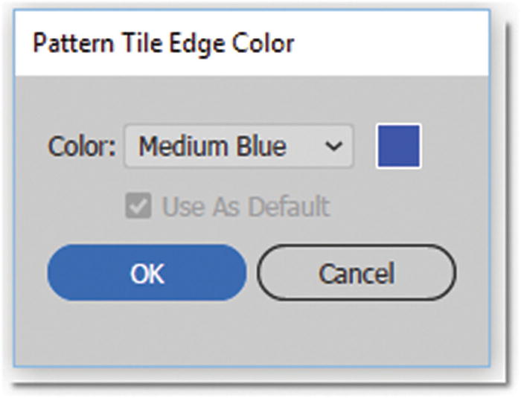The height and width of the screenshot is (398, 521).
Task: Select the "Medium Blue" text in the combo box
Action: [212, 146]
